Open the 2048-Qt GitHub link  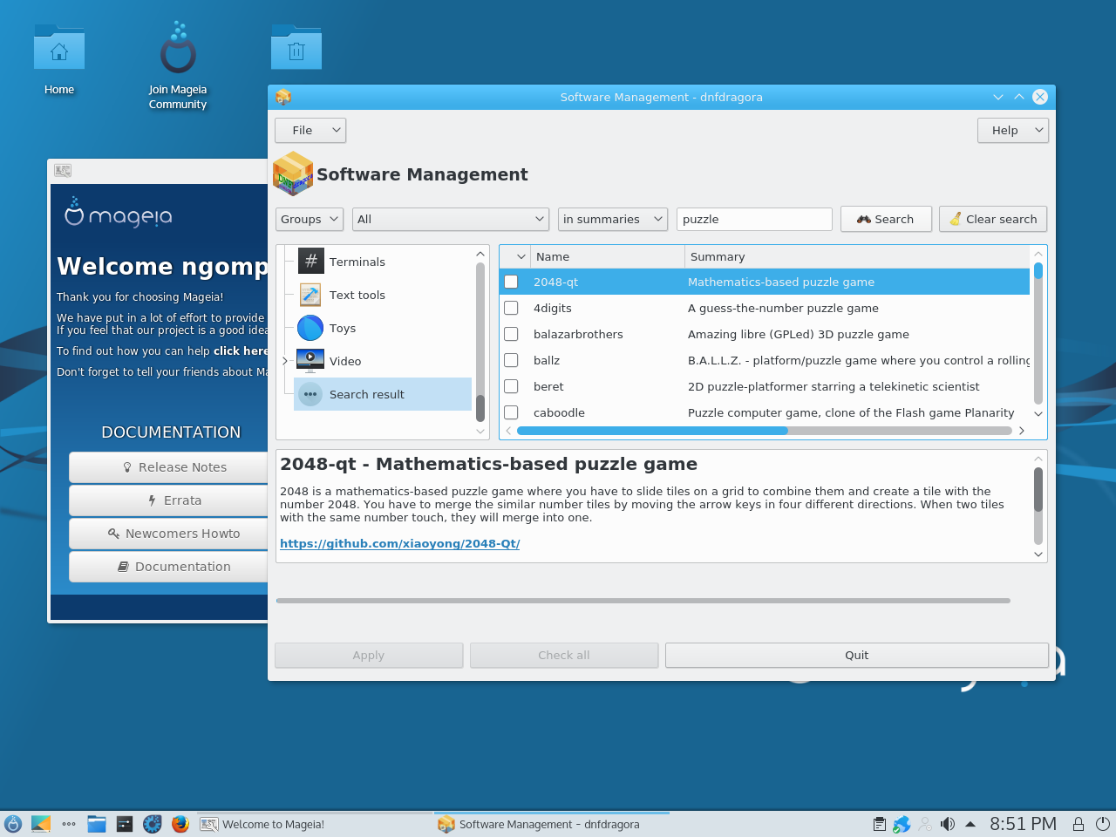400,543
